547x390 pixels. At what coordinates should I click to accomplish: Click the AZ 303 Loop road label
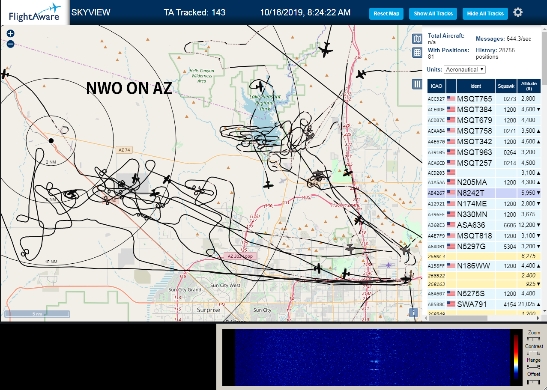240,256
